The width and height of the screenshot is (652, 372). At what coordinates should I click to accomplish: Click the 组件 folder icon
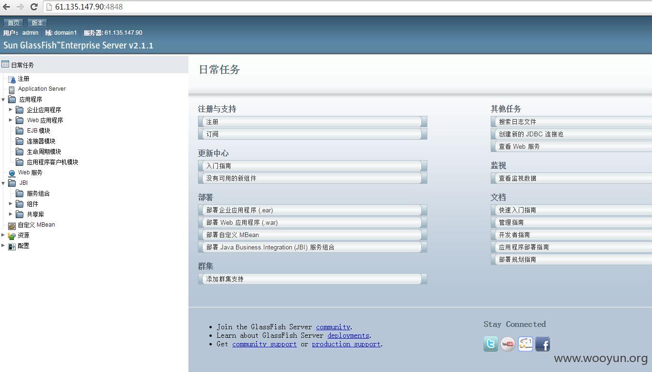point(20,204)
